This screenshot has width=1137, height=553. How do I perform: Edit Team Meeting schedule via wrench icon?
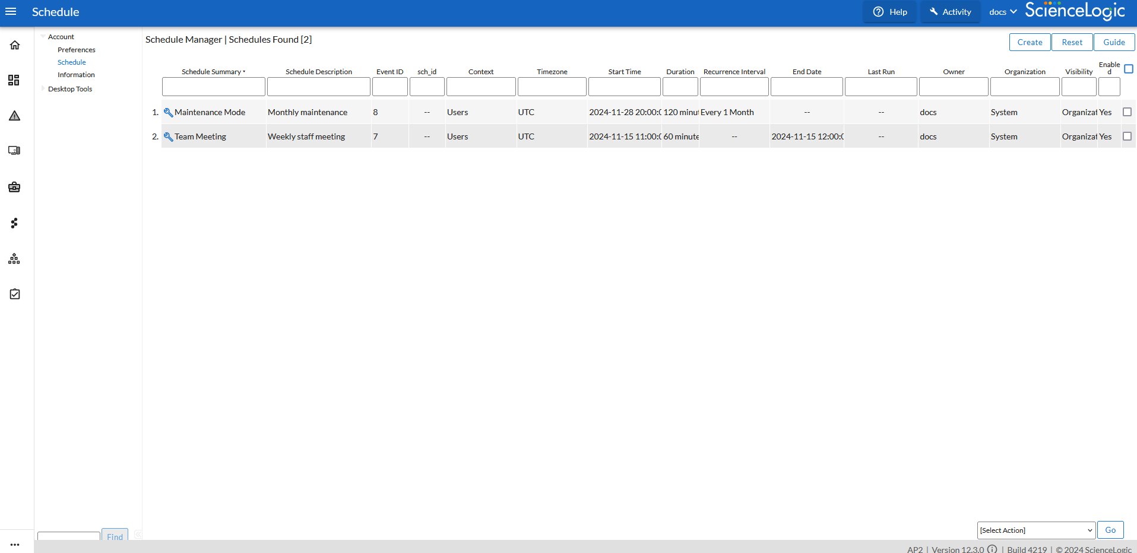[168, 137]
